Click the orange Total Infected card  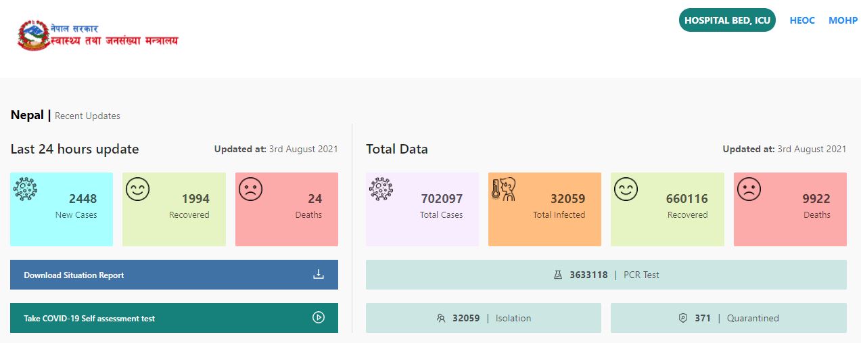pos(544,209)
